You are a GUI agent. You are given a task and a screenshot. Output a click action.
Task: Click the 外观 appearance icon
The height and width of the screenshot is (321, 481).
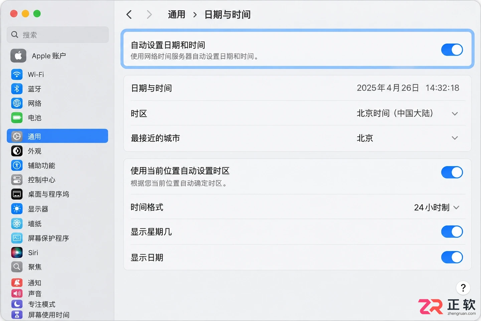17,151
